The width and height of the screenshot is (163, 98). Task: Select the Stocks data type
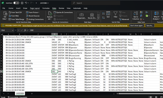coord(92,16)
